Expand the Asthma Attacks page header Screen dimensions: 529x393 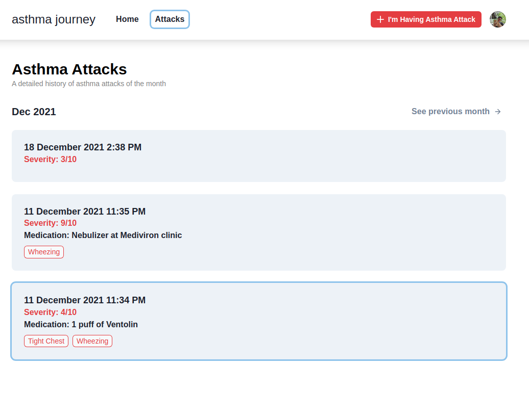point(69,69)
